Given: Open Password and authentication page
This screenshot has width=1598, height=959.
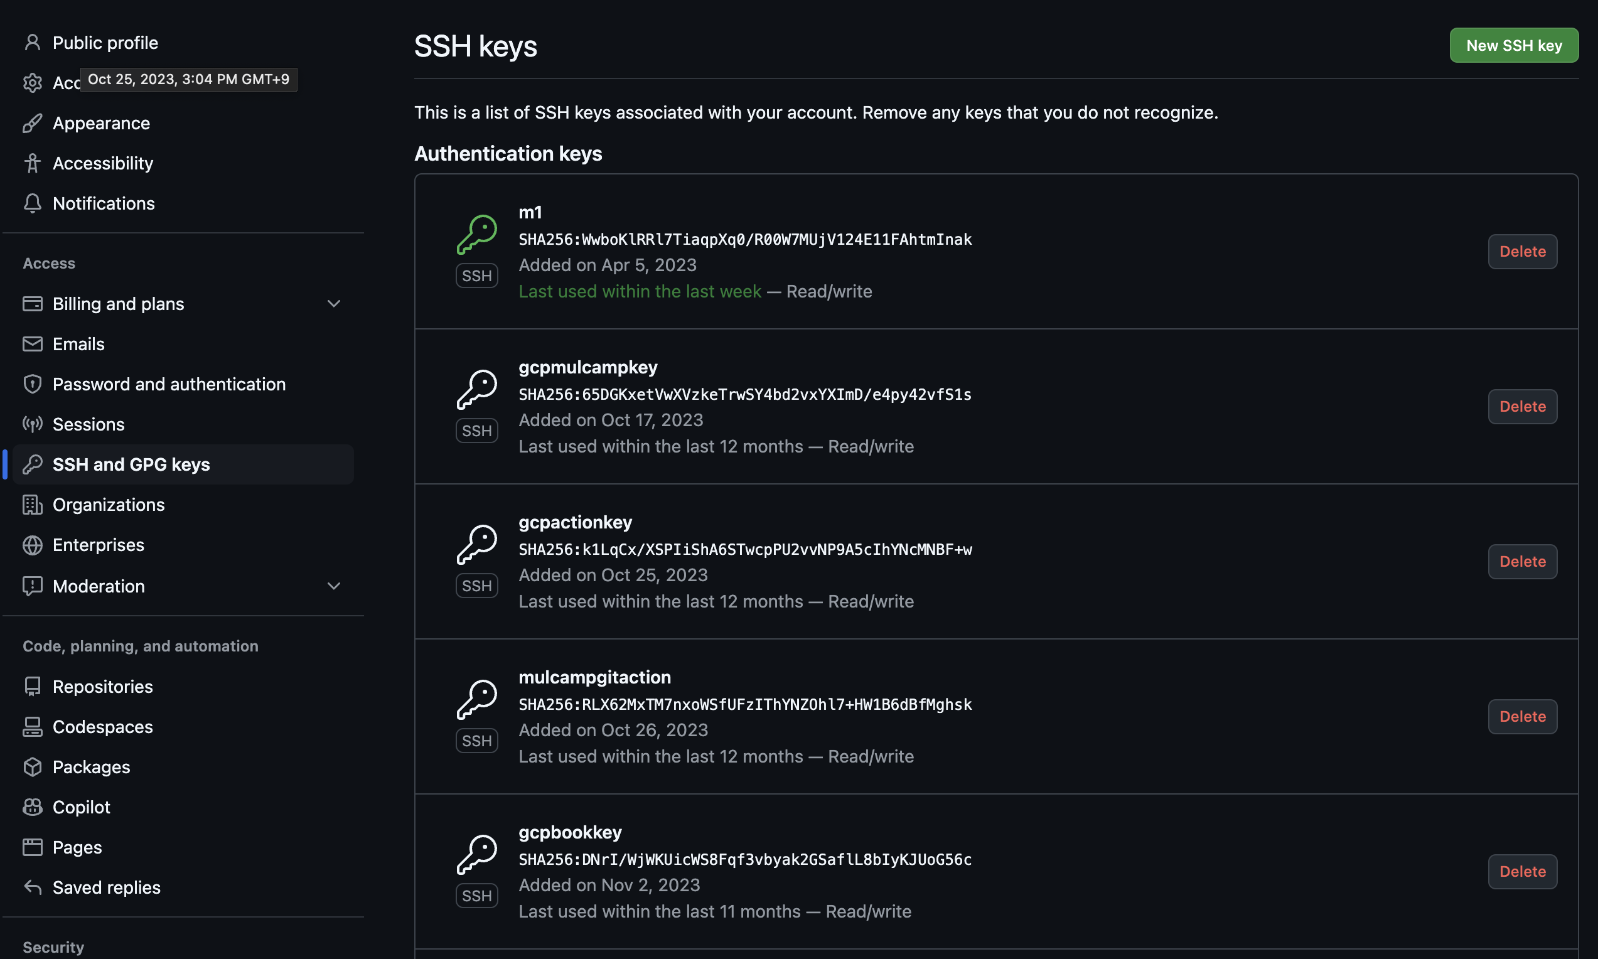Looking at the screenshot, I should point(183,384).
